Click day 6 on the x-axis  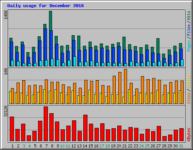[x=41, y=146]
